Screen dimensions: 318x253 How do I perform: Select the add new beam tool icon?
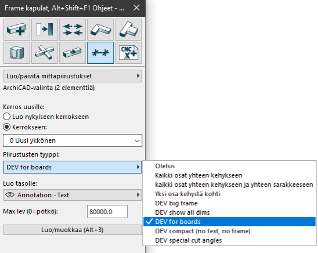pos(17,30)
